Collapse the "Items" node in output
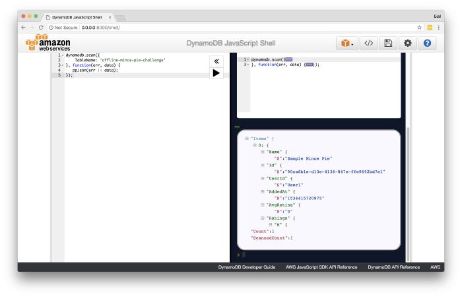 tap(247, 138)
